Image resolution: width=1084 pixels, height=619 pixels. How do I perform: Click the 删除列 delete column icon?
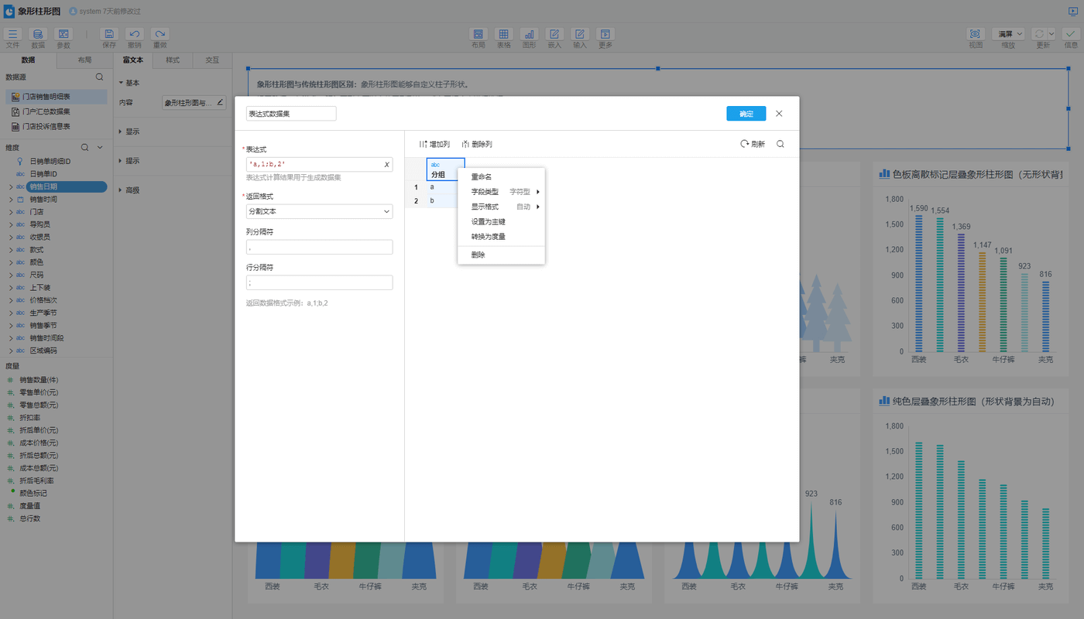[x=465, y=144]
